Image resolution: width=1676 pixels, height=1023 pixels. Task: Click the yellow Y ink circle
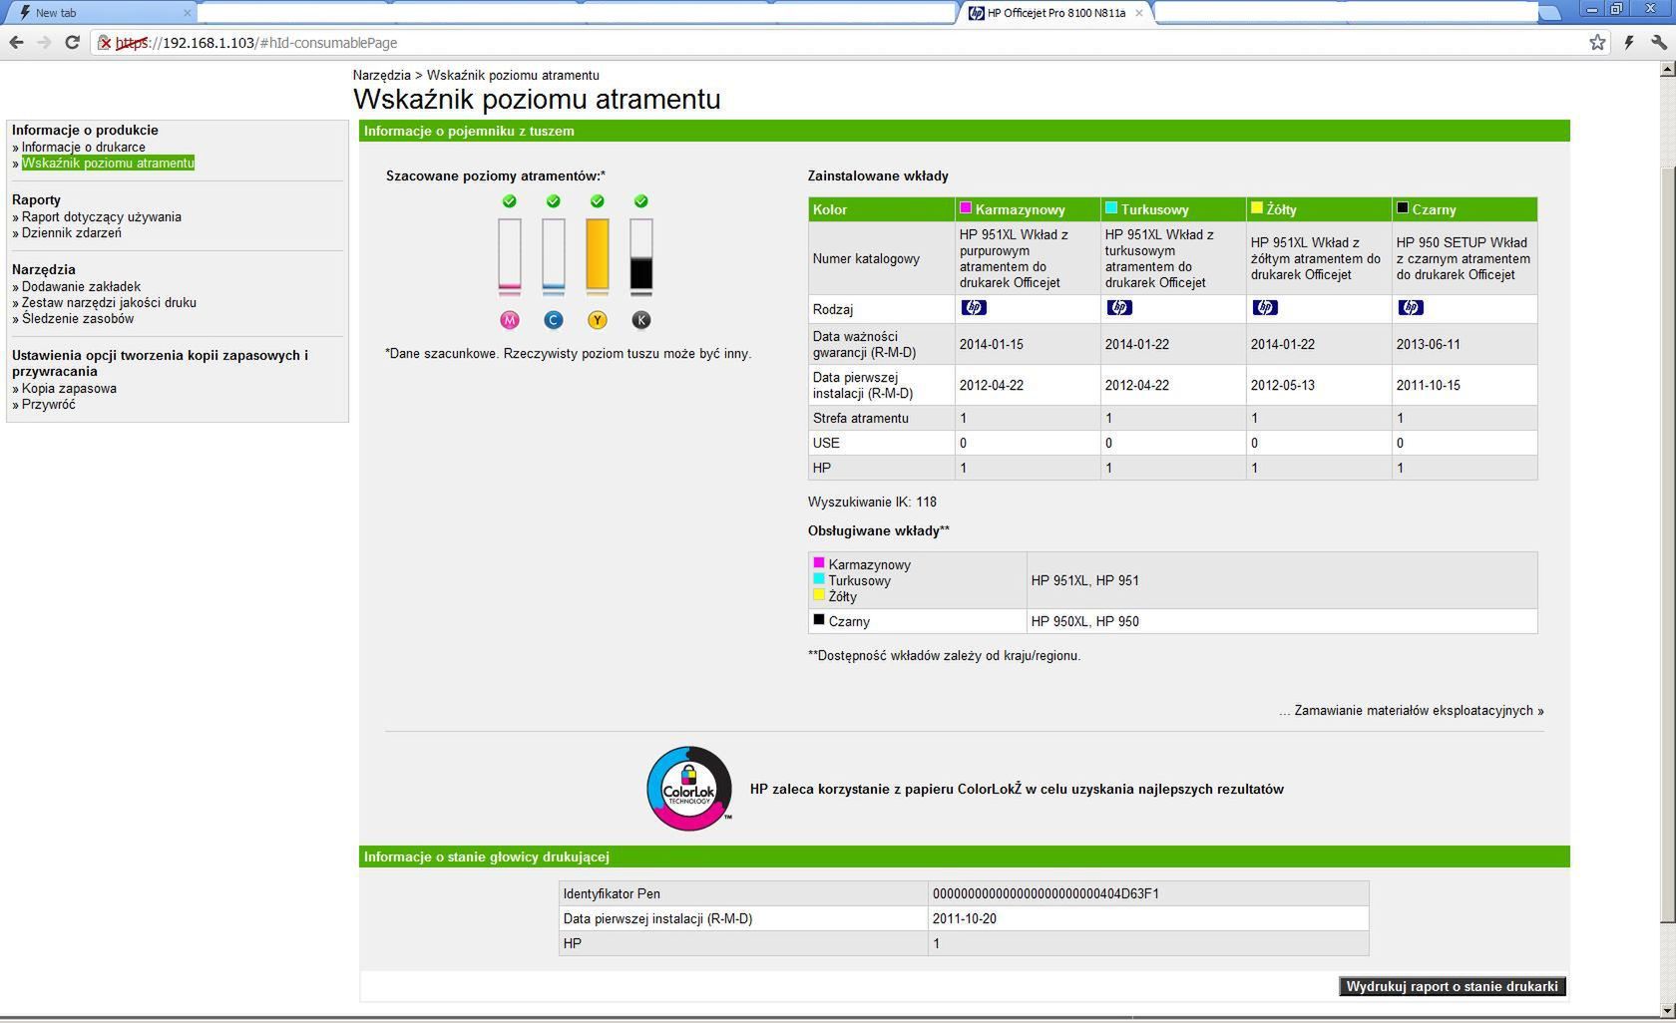[x=598, y=320]
